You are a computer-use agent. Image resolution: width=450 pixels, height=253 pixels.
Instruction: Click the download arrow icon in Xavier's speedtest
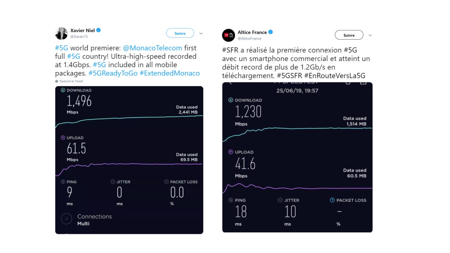pos(63,90)
